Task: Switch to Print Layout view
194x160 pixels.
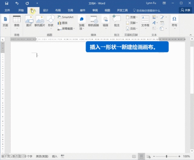Action: [x=142, y=156]
